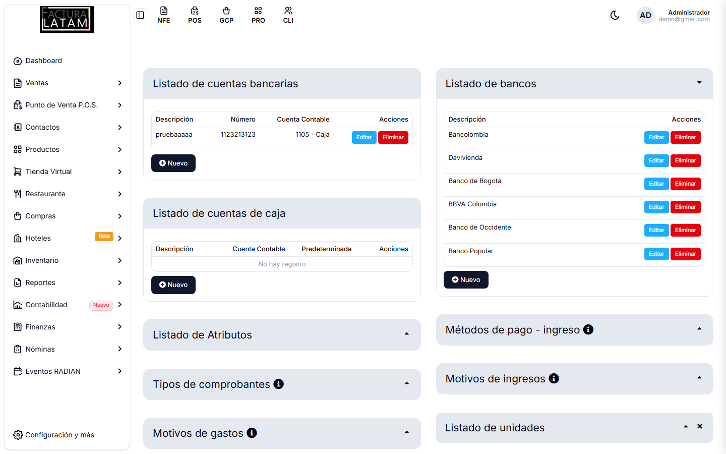Expand the Contabilidad menu

67,305
